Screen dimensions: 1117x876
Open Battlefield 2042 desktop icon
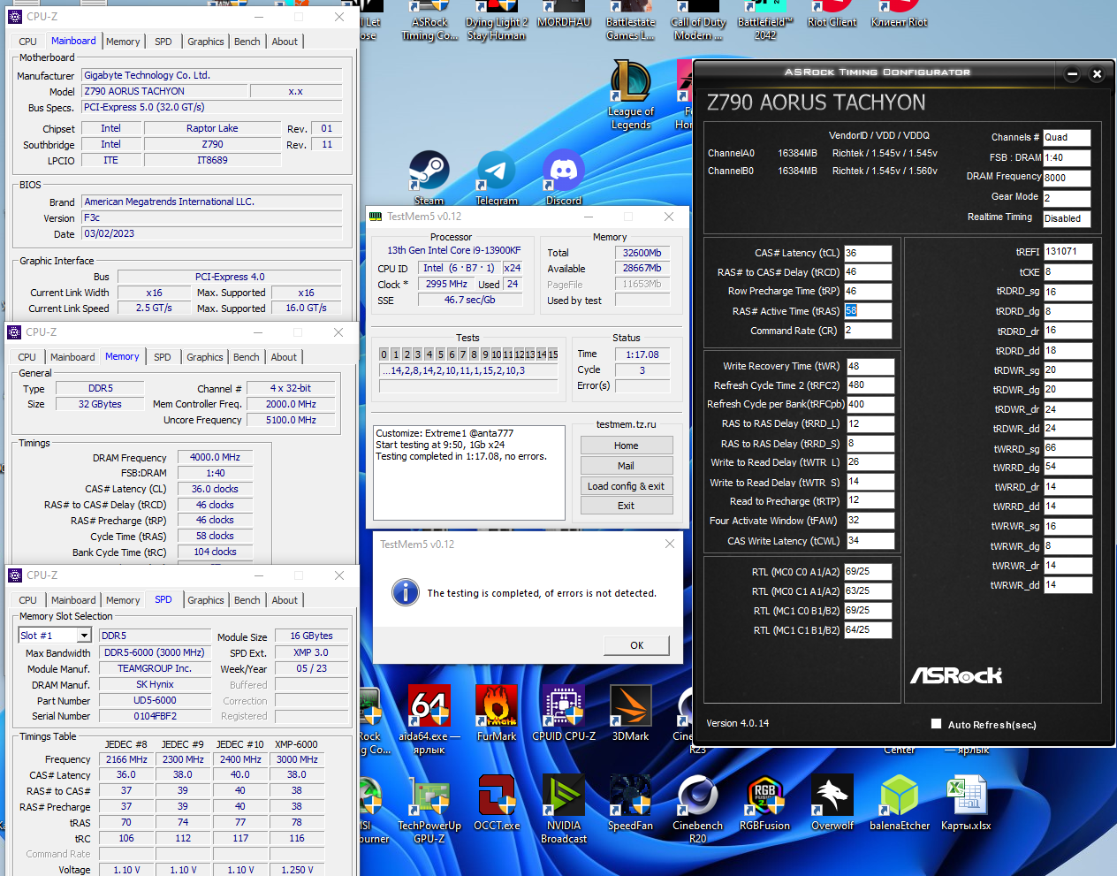(765, 21)
